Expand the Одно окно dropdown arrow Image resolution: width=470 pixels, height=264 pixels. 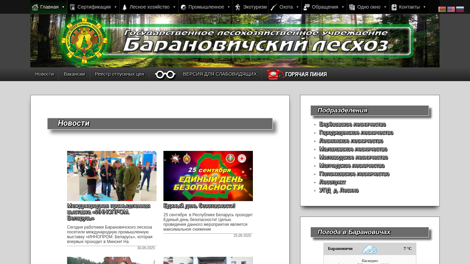(385, 7)
